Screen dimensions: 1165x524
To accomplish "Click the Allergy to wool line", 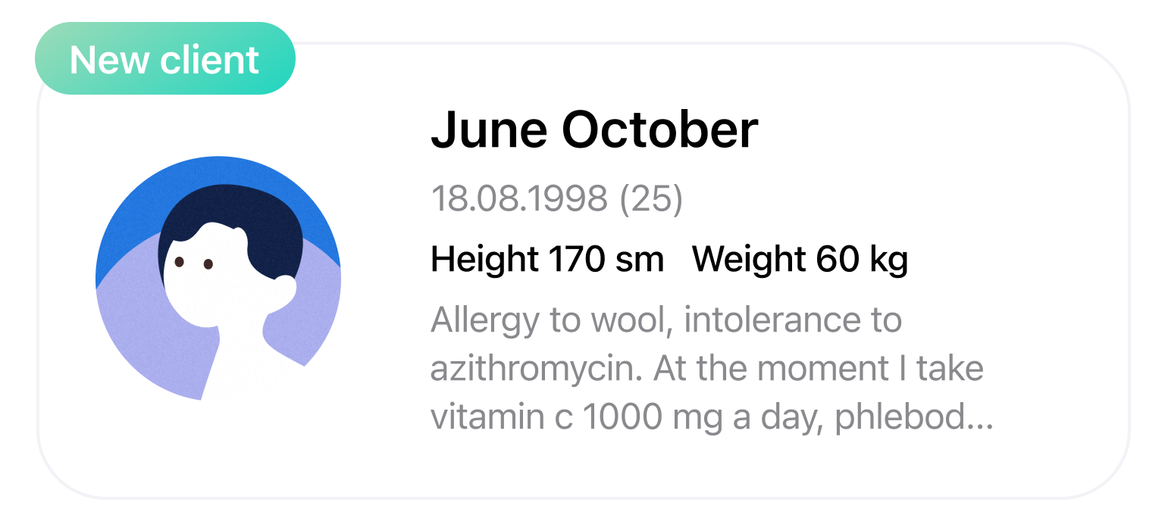I will pyautogui.click(x=666, y=320).
